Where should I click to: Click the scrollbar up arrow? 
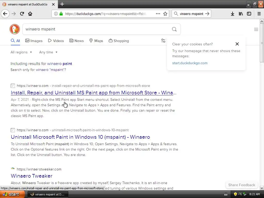262,21
